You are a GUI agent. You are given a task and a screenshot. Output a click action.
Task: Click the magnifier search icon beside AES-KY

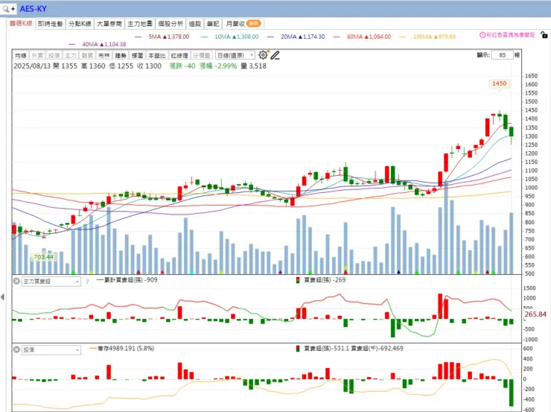pyautogui.click(x=6, y=9)
